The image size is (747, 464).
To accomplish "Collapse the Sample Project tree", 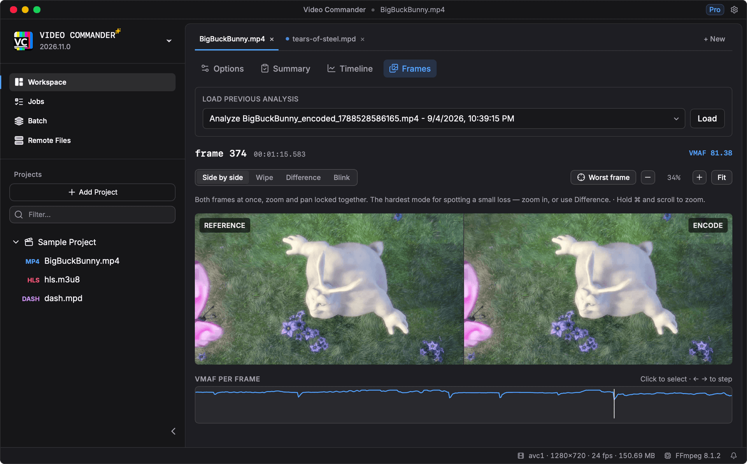I will tap(16, 242).
